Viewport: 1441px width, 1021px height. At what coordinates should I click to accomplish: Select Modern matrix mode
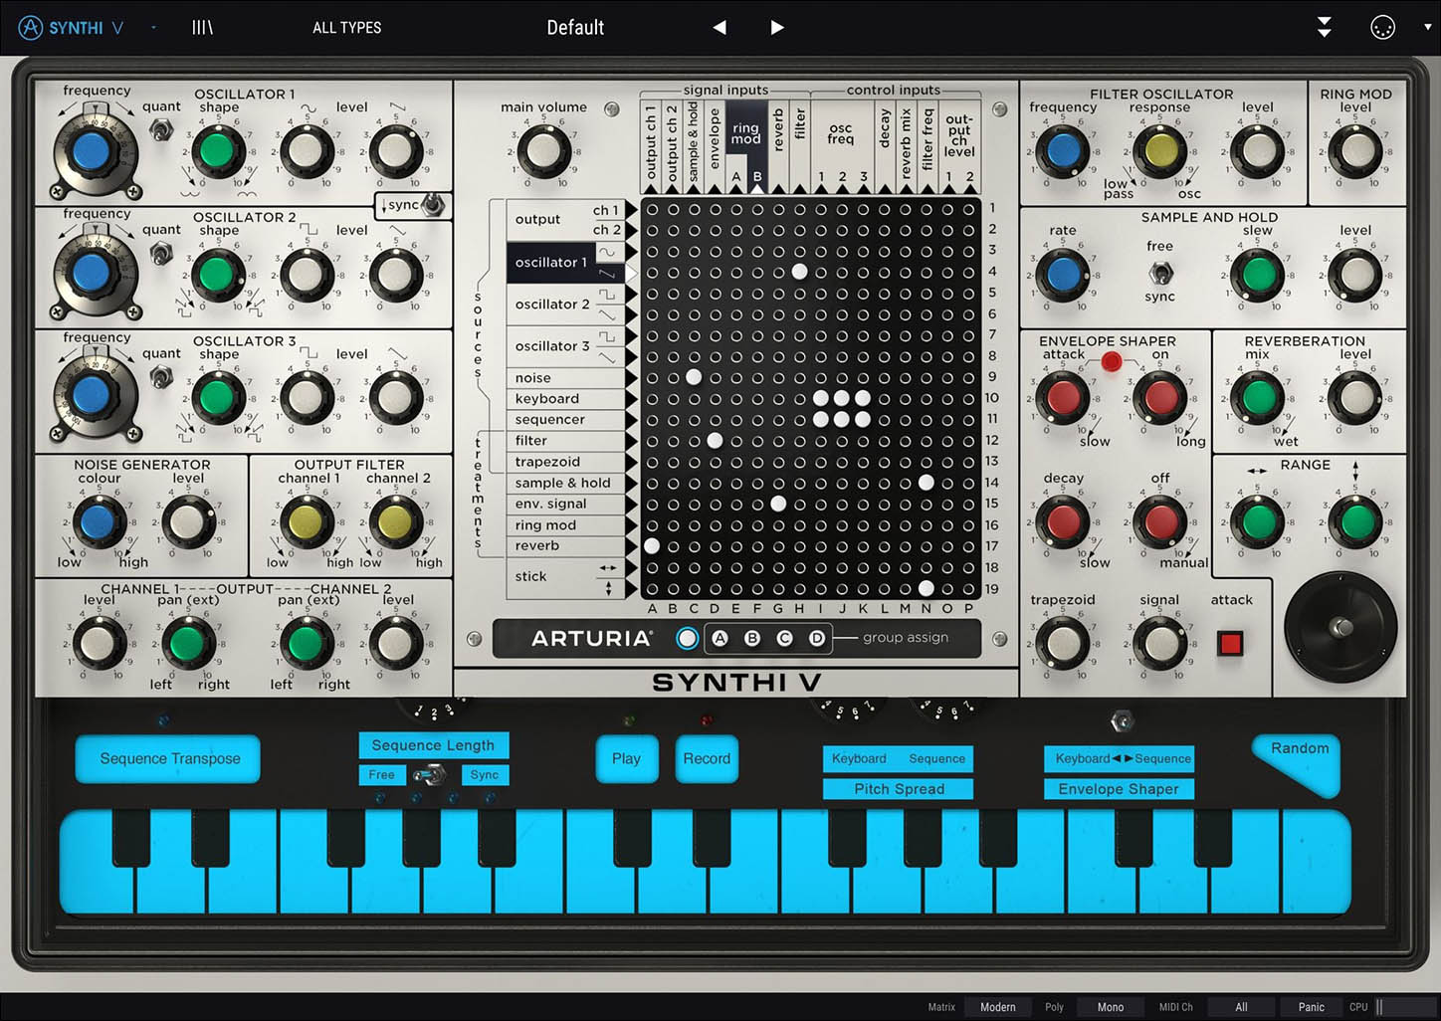tap(997, 1007)
